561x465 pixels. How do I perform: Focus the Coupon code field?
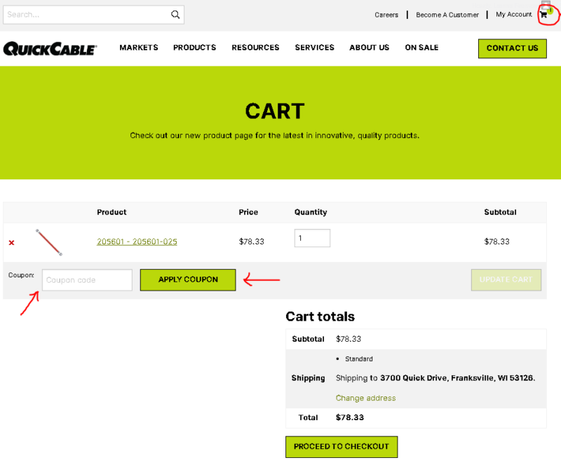(87, 280)
